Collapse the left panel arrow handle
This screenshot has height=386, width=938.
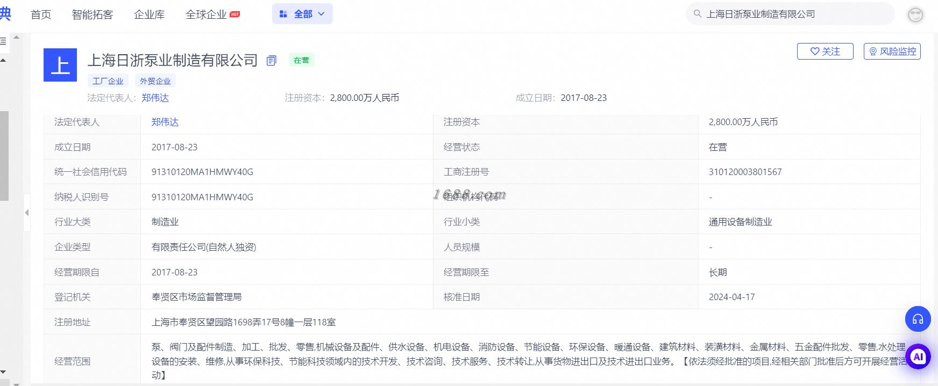[26, 213]
